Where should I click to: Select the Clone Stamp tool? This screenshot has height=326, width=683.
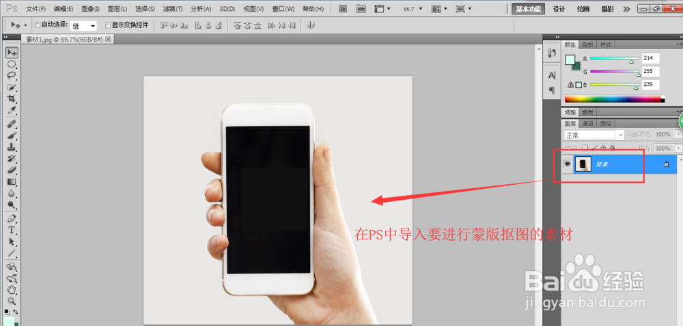[12, 147]
